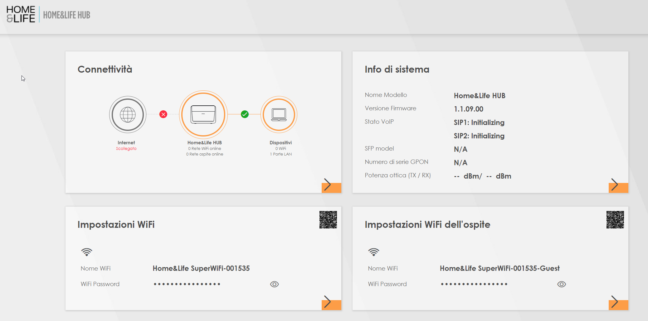Select the Home&Life HUB router icon
This screenshot has width=648, height=321.
[203, 114]
